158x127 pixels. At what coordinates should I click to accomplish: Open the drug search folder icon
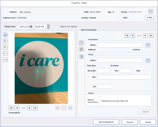[x=148, y=60]
